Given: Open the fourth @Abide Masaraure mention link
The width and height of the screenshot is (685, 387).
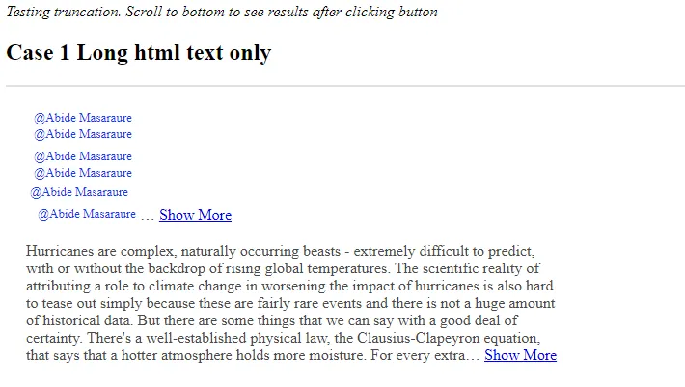Looking at the screenshot, I should point(83,173).
